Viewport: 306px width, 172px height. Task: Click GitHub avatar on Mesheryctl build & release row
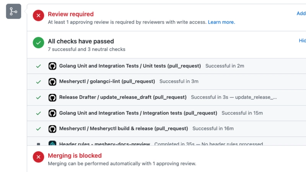(52, 129)
